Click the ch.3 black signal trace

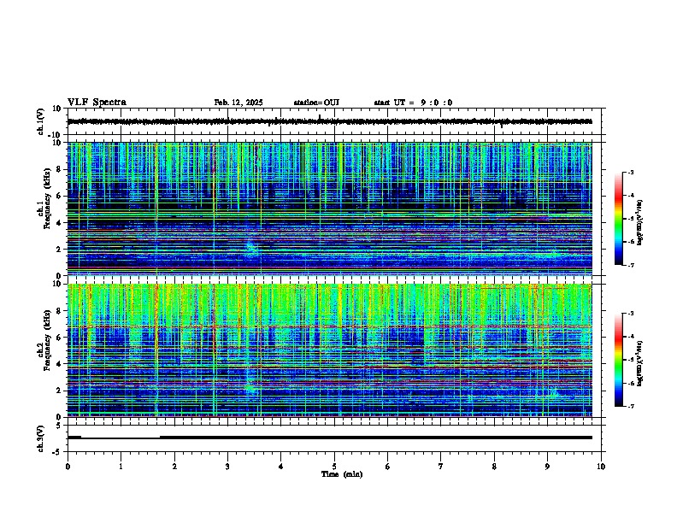click(329, 438)
